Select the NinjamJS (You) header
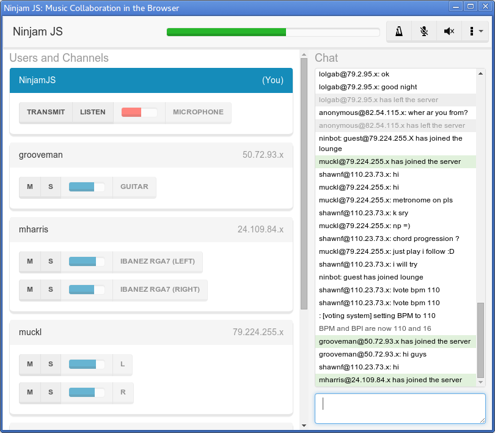The width and height of the screenshot is (495, 433). (x=151, y=80)
